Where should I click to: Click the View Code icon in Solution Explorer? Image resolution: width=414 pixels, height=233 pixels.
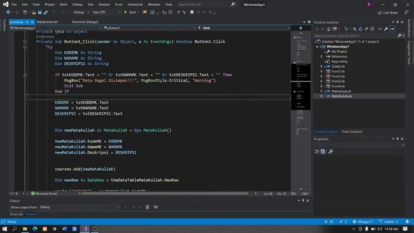(380, 29)
